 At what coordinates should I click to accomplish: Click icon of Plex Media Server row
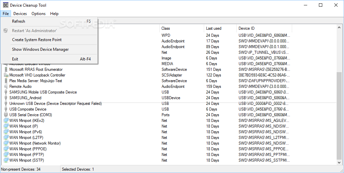[x=6, y=81]
